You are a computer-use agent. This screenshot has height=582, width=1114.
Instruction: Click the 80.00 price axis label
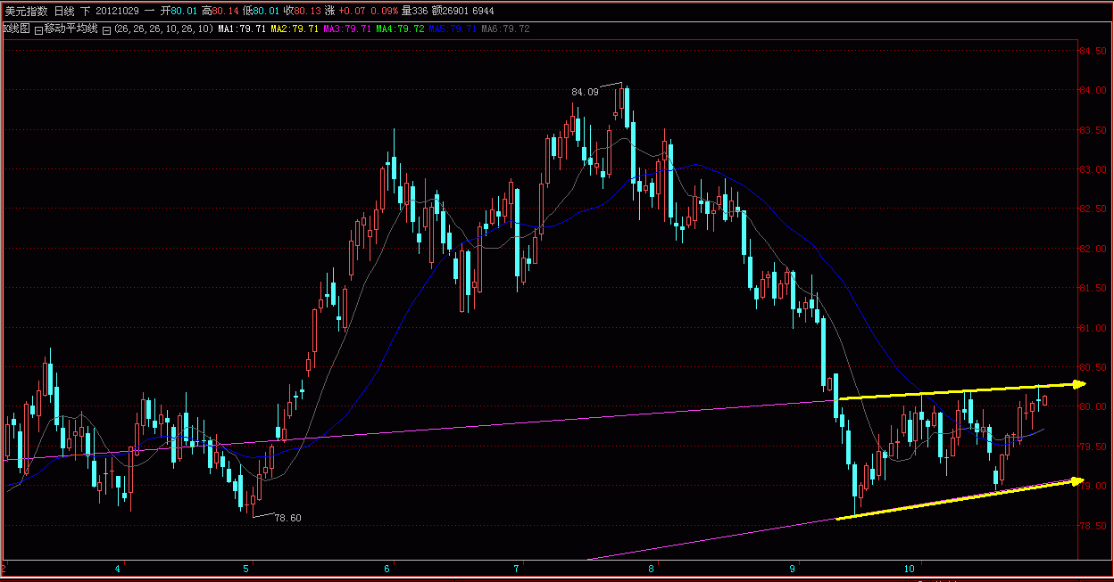pos(1093,407)
